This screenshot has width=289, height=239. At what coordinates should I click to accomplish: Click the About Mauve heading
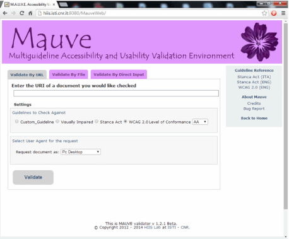tap(254, 97)
